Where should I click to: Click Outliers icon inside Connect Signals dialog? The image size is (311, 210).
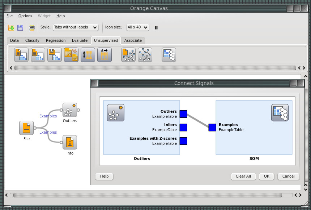tap(116, 113)
